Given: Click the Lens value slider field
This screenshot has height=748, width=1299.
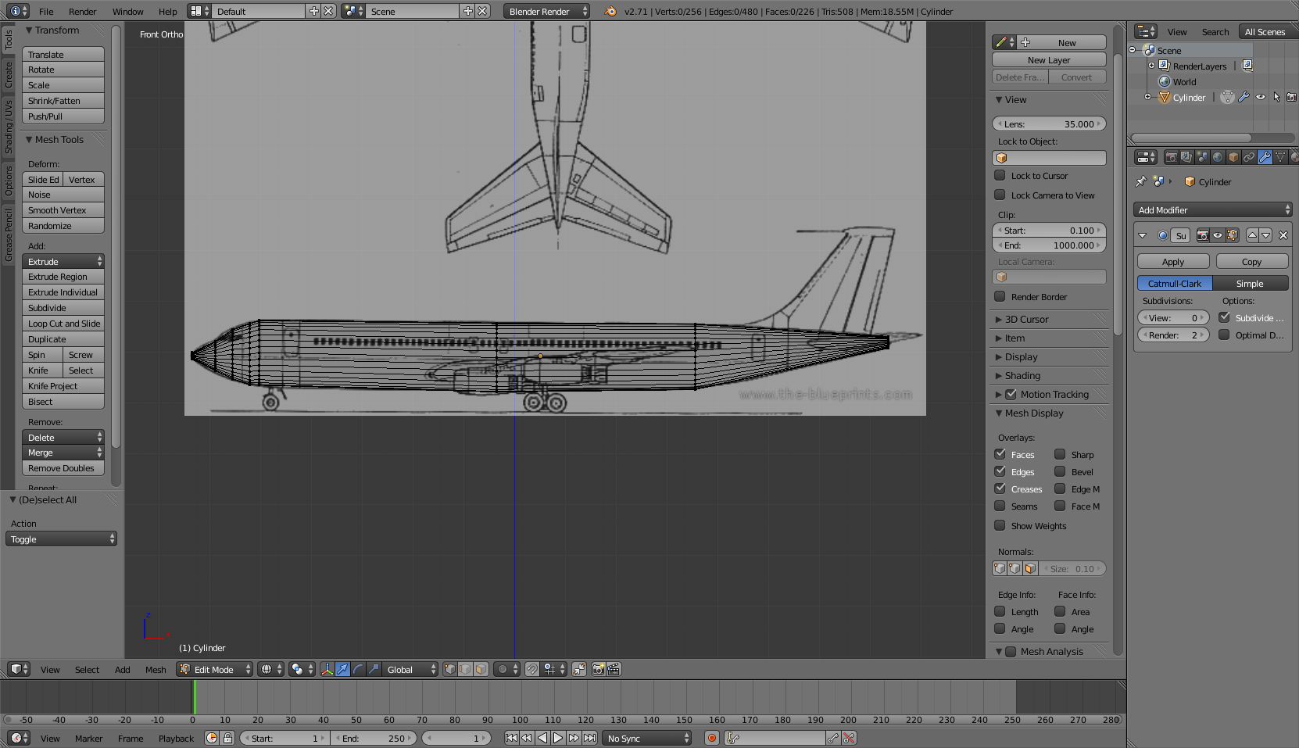Looking at the screenshot, I should click(x=1049, y=124).
